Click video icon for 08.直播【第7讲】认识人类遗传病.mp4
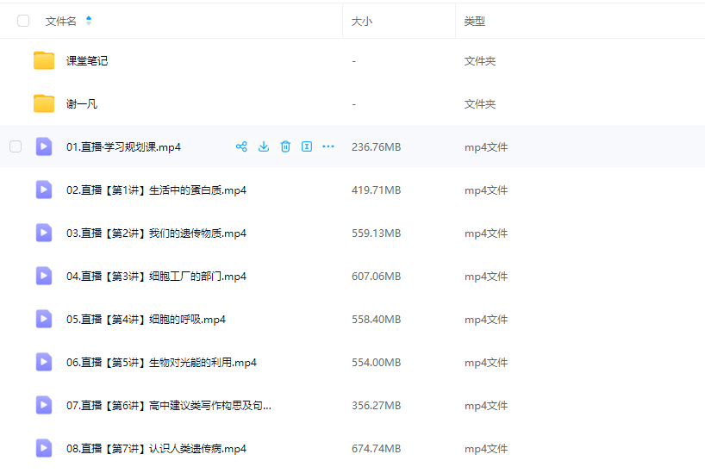The height and width of the screenshot is (473, 705). click(44, 448)
